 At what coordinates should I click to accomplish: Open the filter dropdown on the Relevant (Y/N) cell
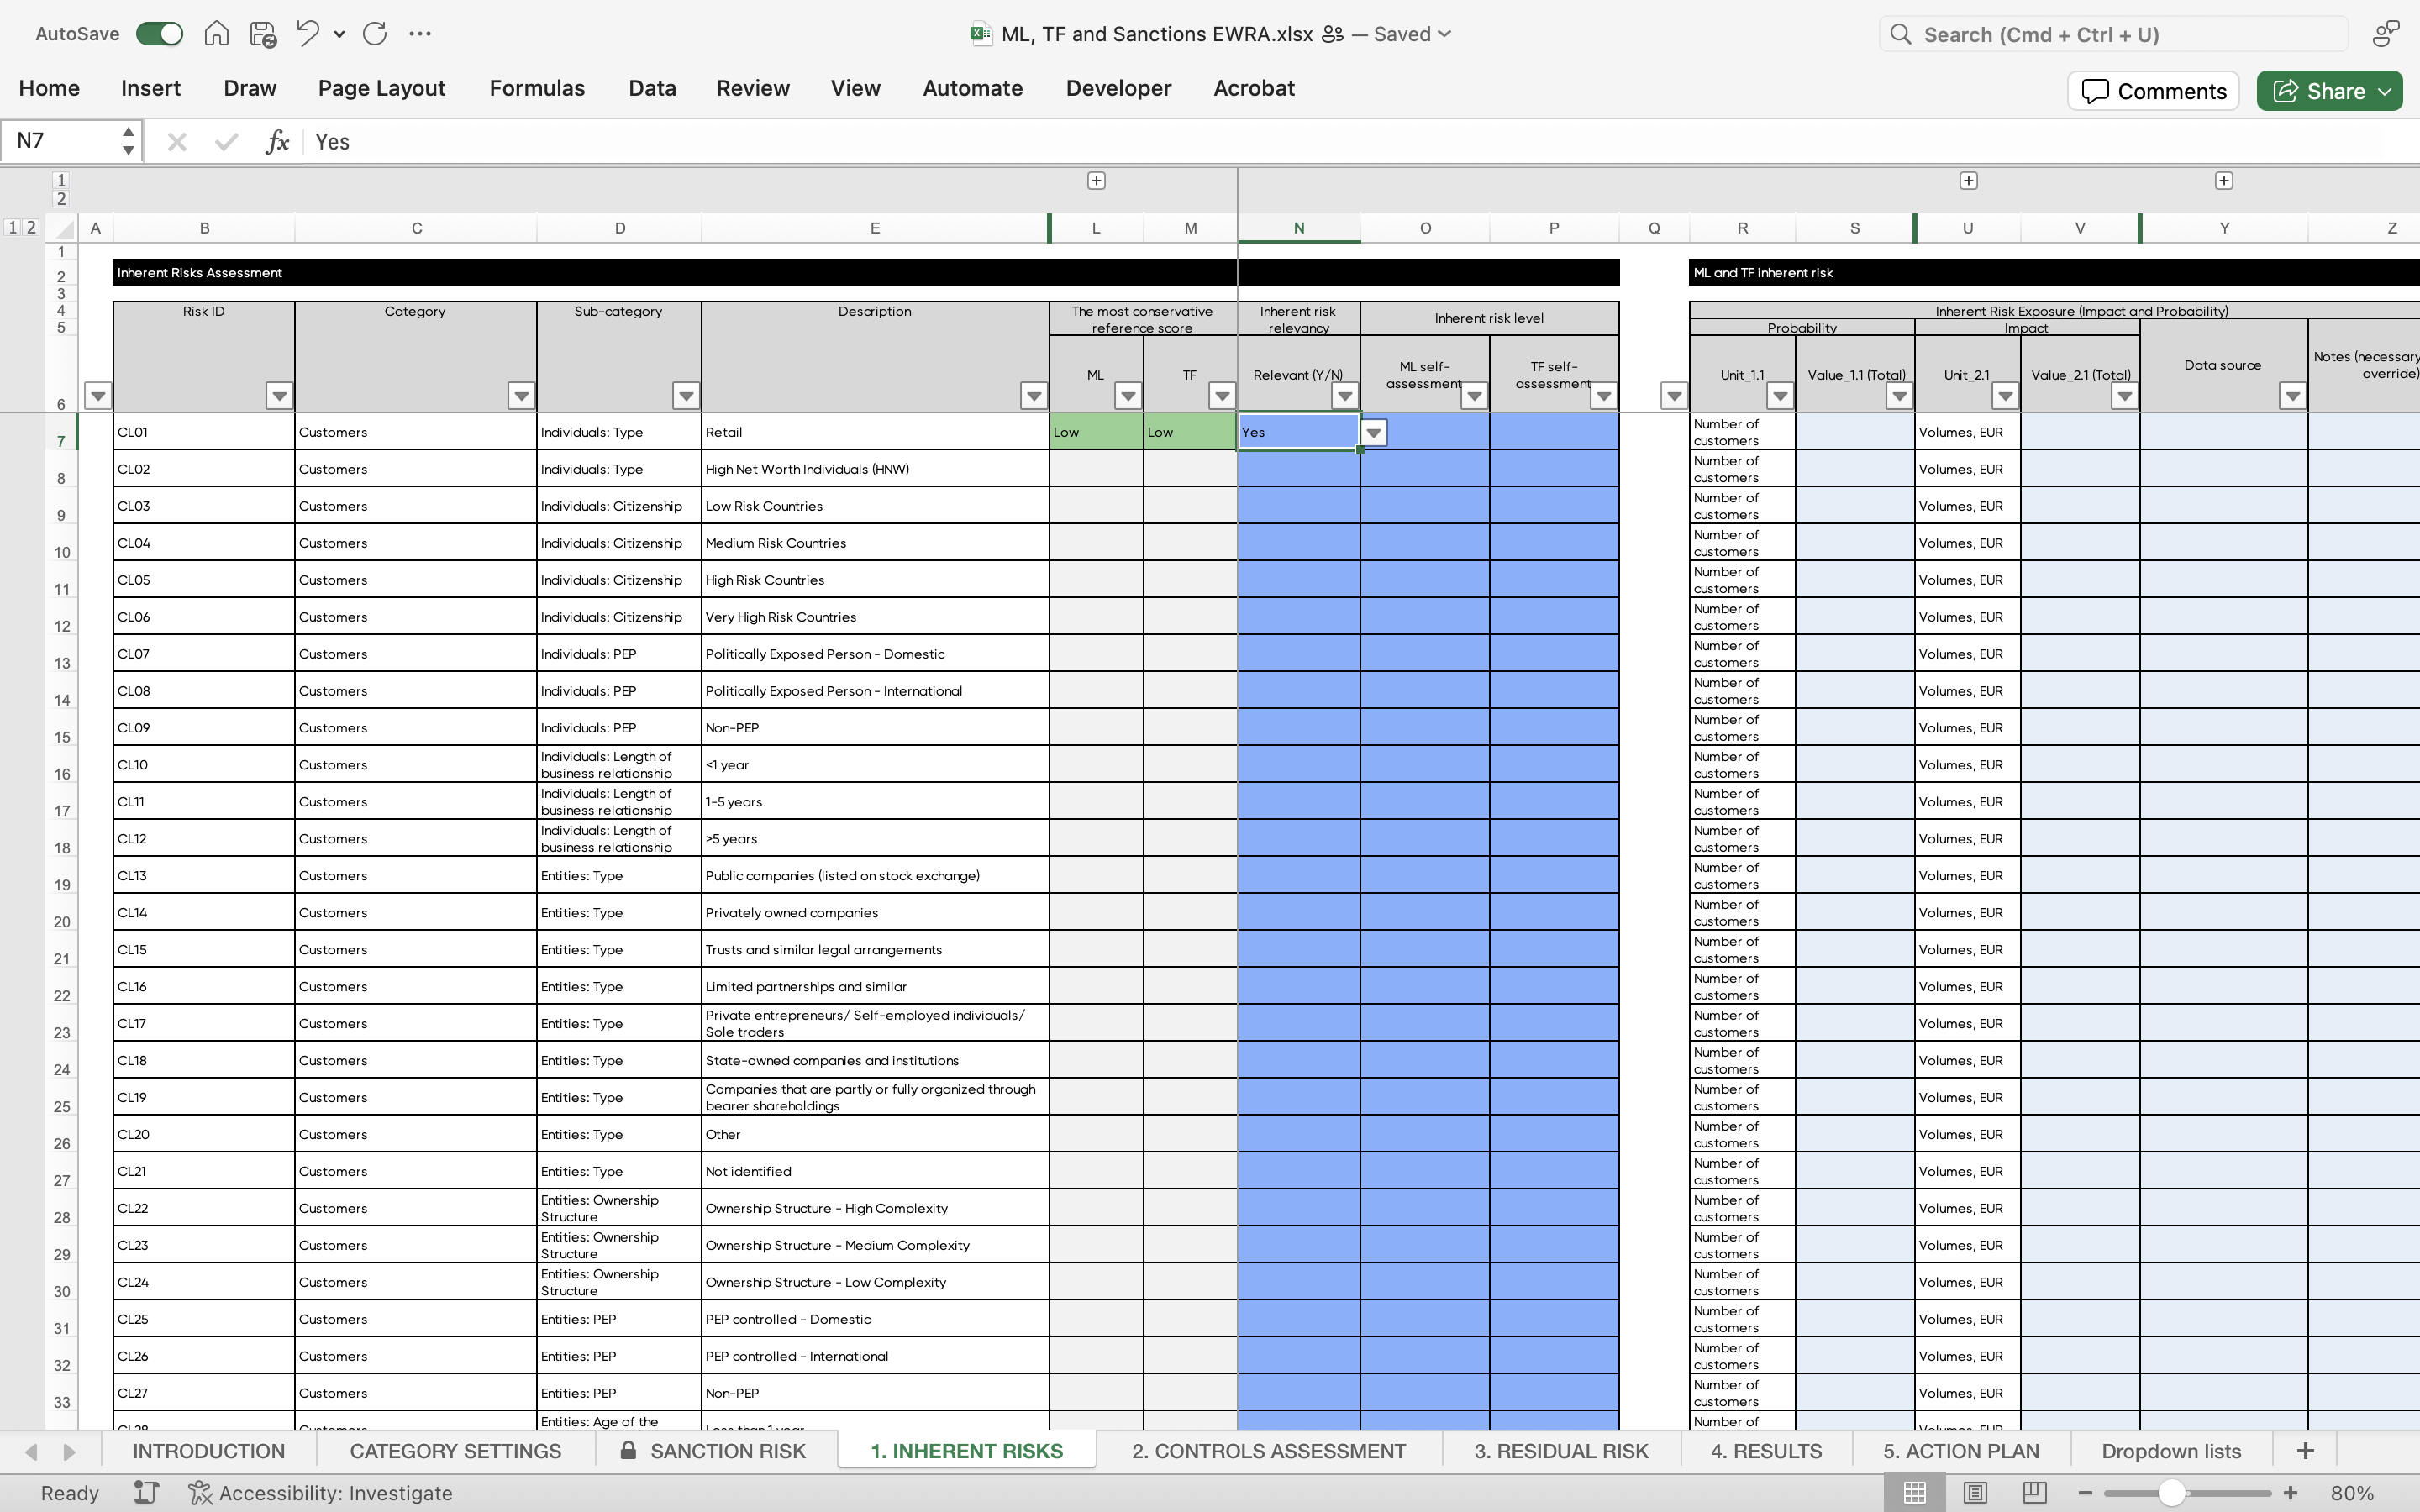pos(1374,432)
